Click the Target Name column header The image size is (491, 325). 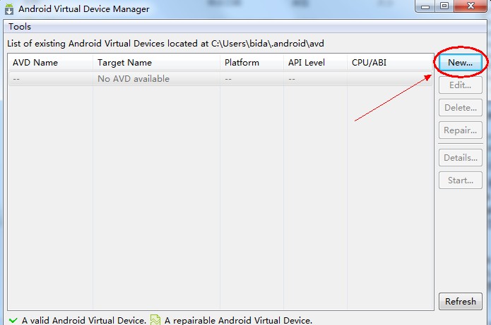(156, 62)
